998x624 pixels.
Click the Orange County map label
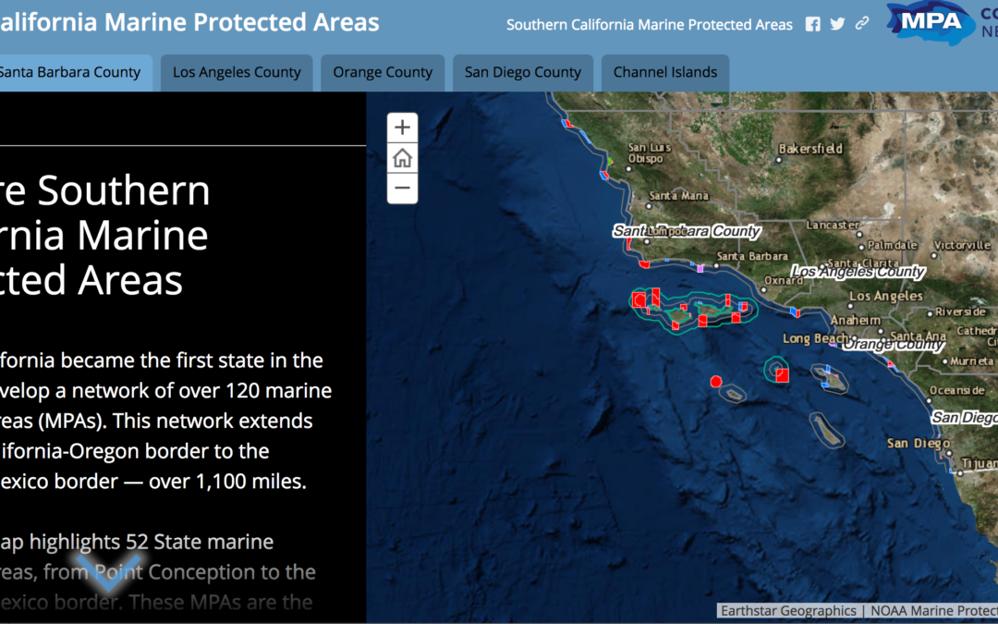[894, 345]
